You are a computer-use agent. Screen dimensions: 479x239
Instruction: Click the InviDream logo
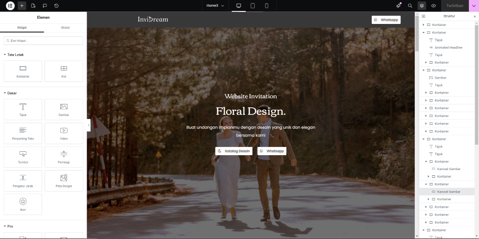[x=153, y=20]
